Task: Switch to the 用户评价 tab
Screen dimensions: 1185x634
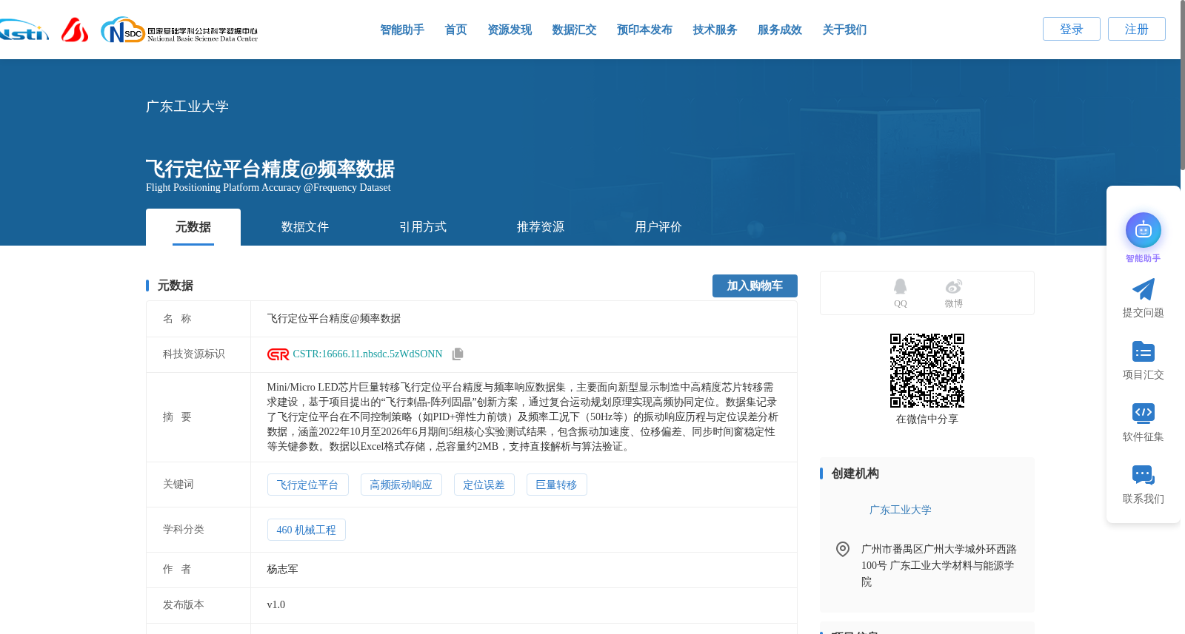Action: pos(658,227)
